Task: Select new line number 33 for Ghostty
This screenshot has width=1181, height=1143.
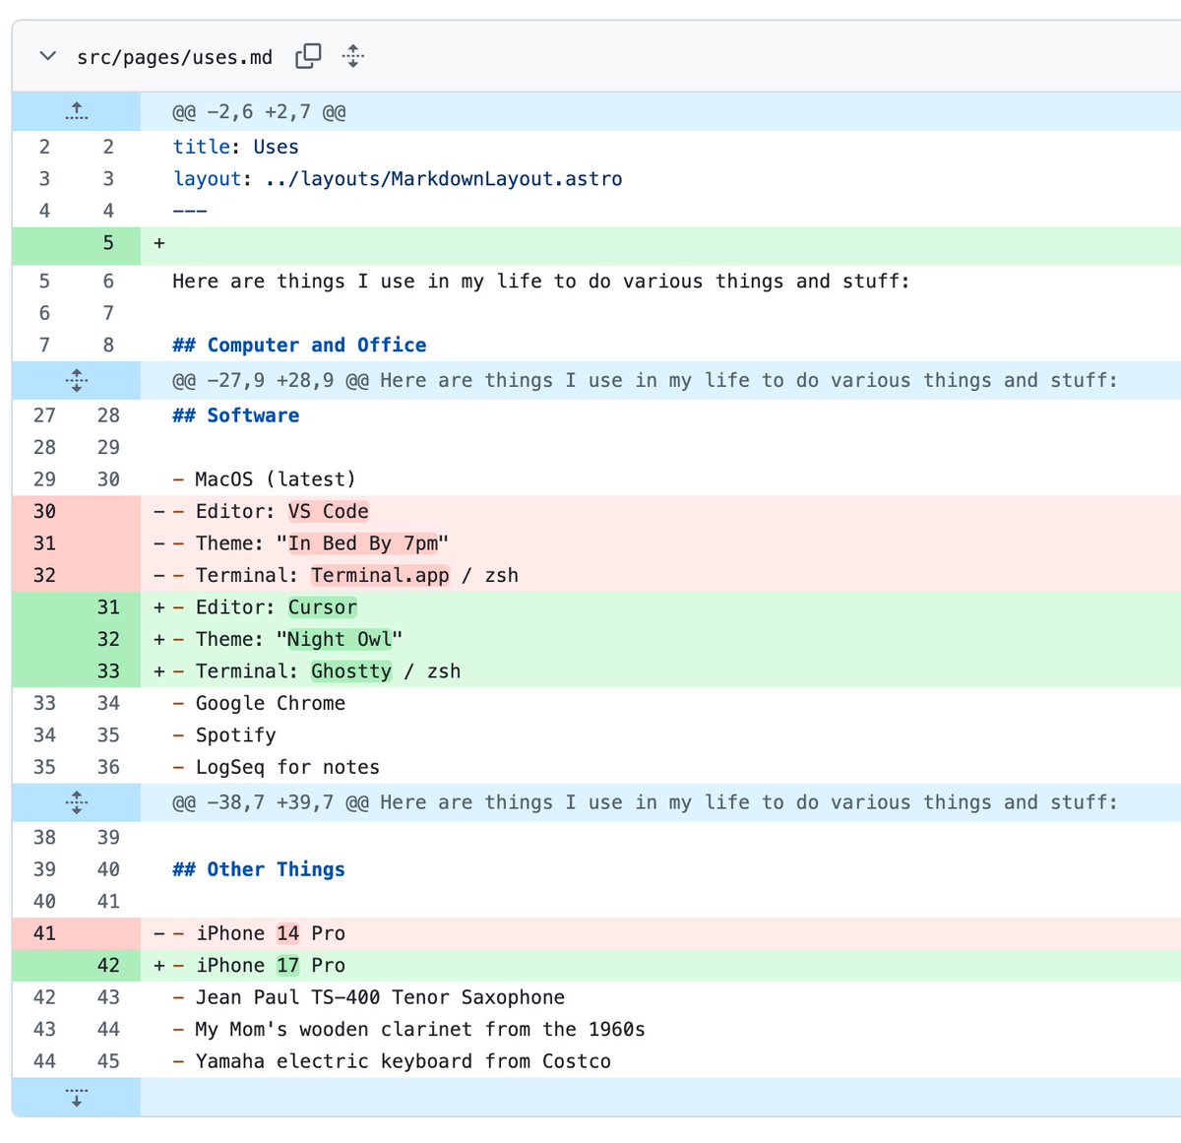Action: point(108,671)
